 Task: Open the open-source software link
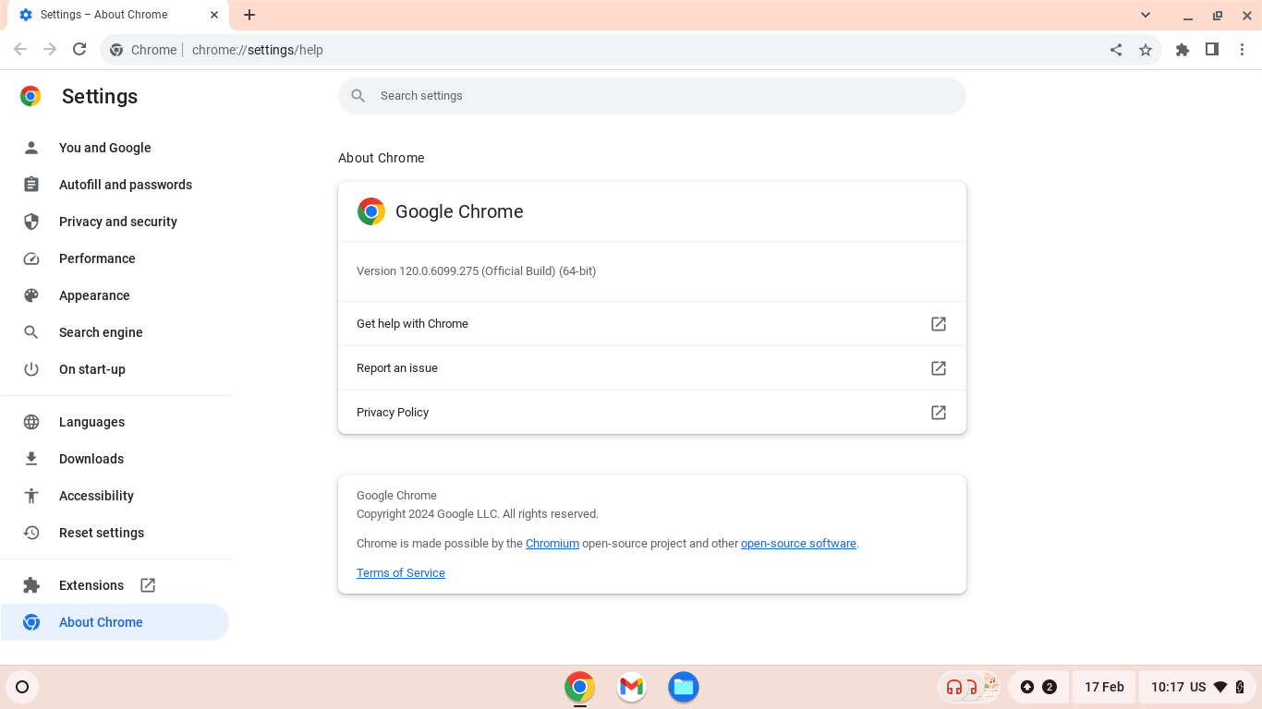pos(798,544)
